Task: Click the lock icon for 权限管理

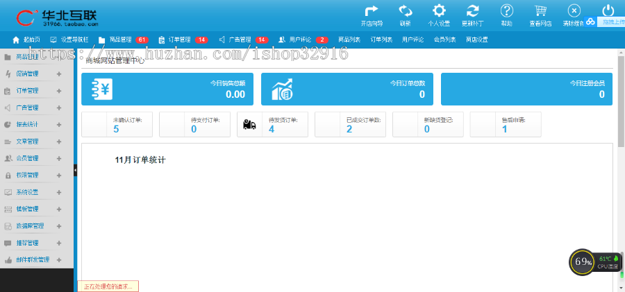Action: [7, 175]
